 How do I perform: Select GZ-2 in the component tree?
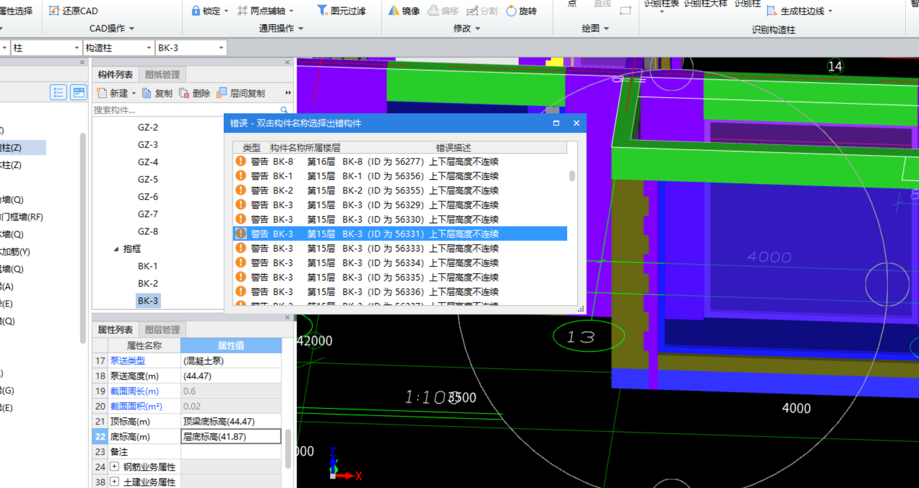[148, 127]
